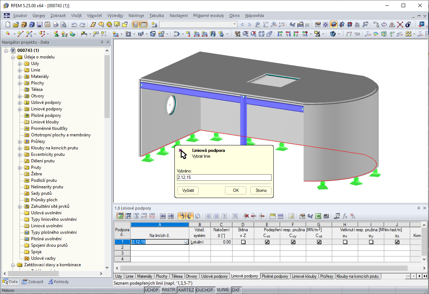Click go to next table arrow icon
Image resolution: width=429 pixels, height=294 pixels.
click(171, 216)
